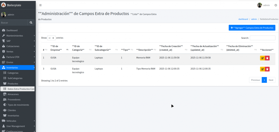Click the hamburger menu toggle icon

40,5
